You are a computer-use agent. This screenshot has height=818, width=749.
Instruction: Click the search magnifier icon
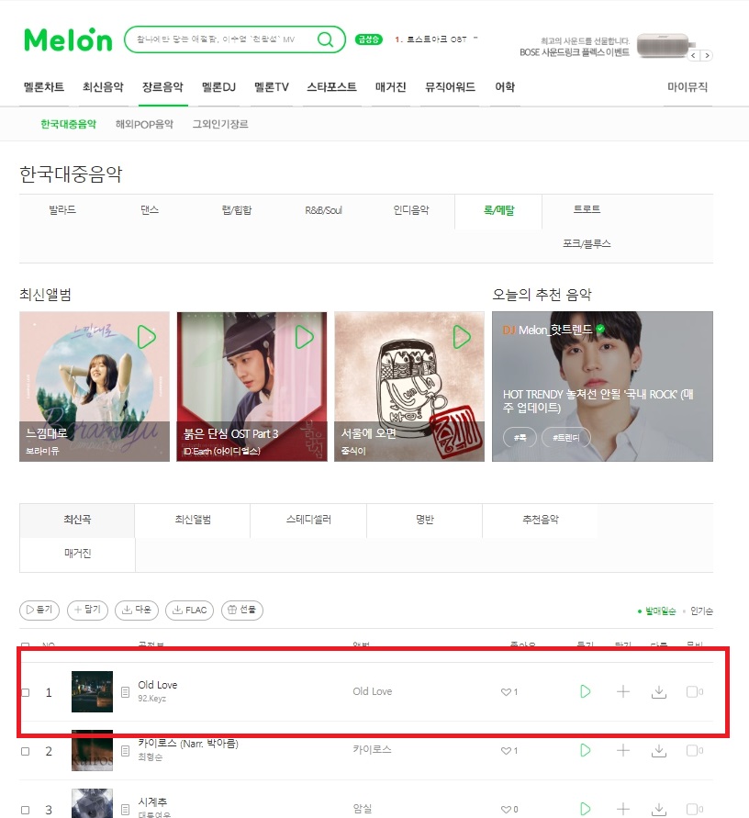(x=325, y=39)
